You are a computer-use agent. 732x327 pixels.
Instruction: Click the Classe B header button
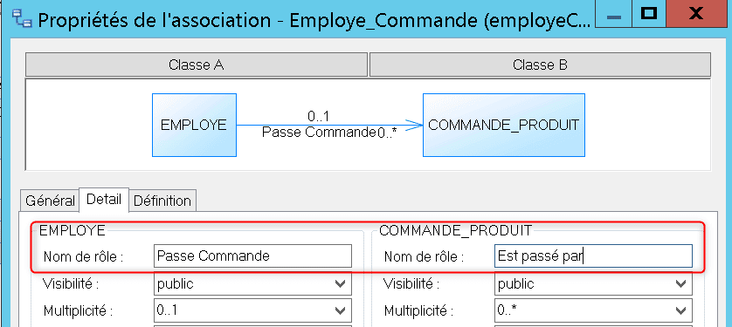[540, 65]
